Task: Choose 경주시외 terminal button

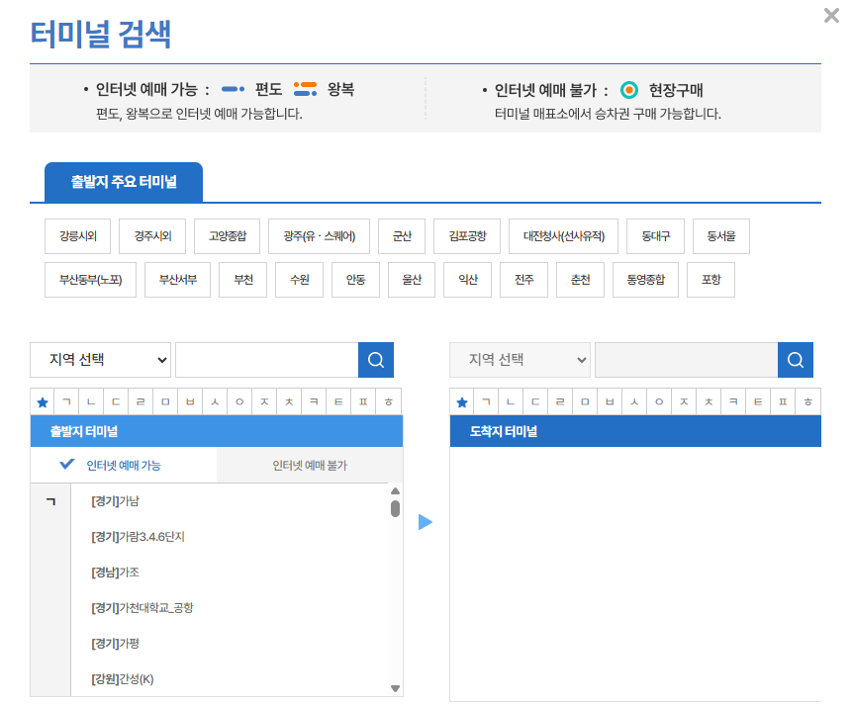Action: (152, 236)
